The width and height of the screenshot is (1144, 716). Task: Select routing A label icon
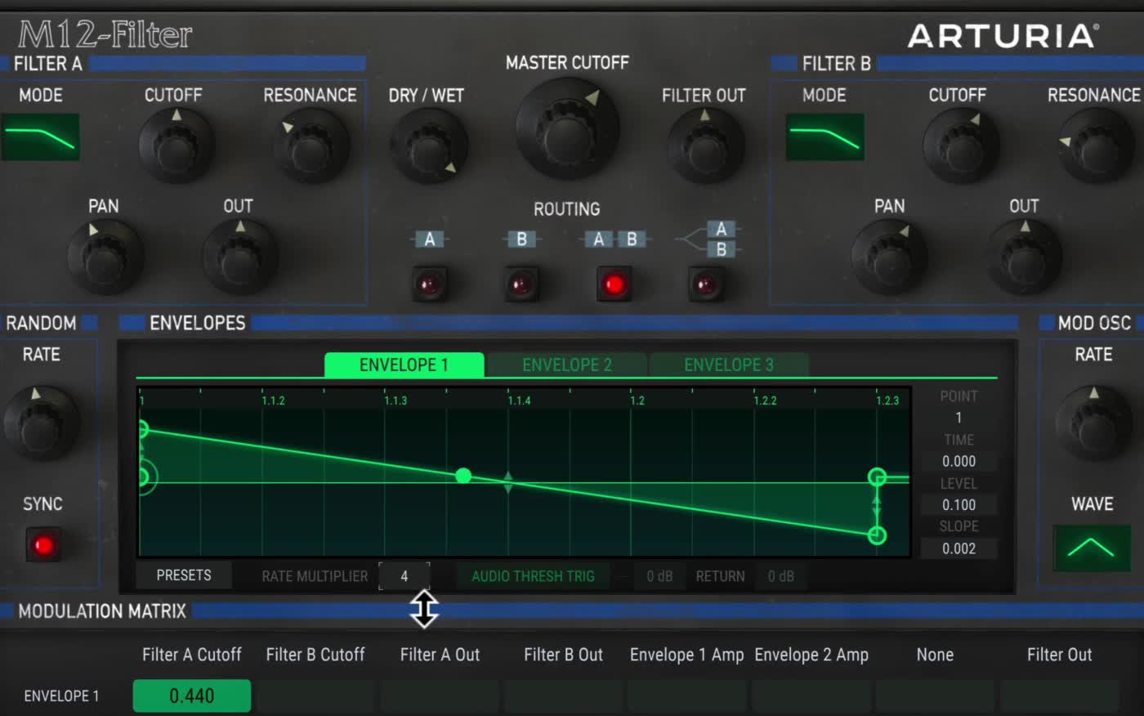[430, 239]
